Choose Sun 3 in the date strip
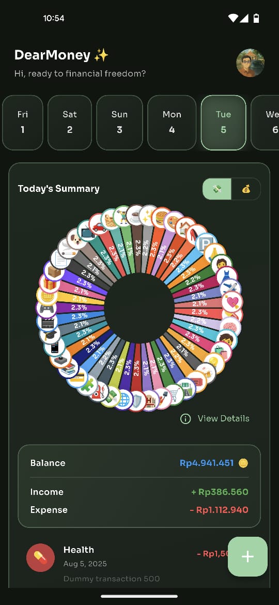Screen dimensions: 279x605 [119, 123]
